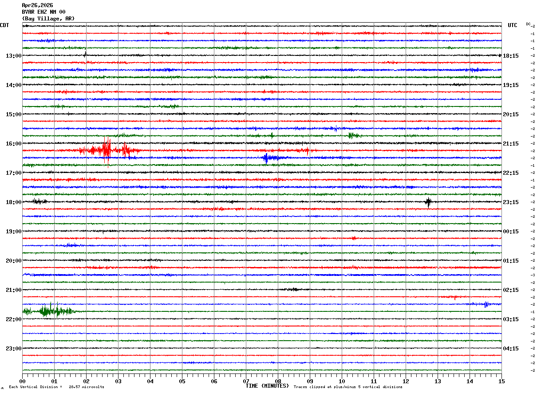Viewport: 537px width, 393px height.
Task: Click the date label Apr26,2026
Action: pyautogui.click(x=37, y=5)
